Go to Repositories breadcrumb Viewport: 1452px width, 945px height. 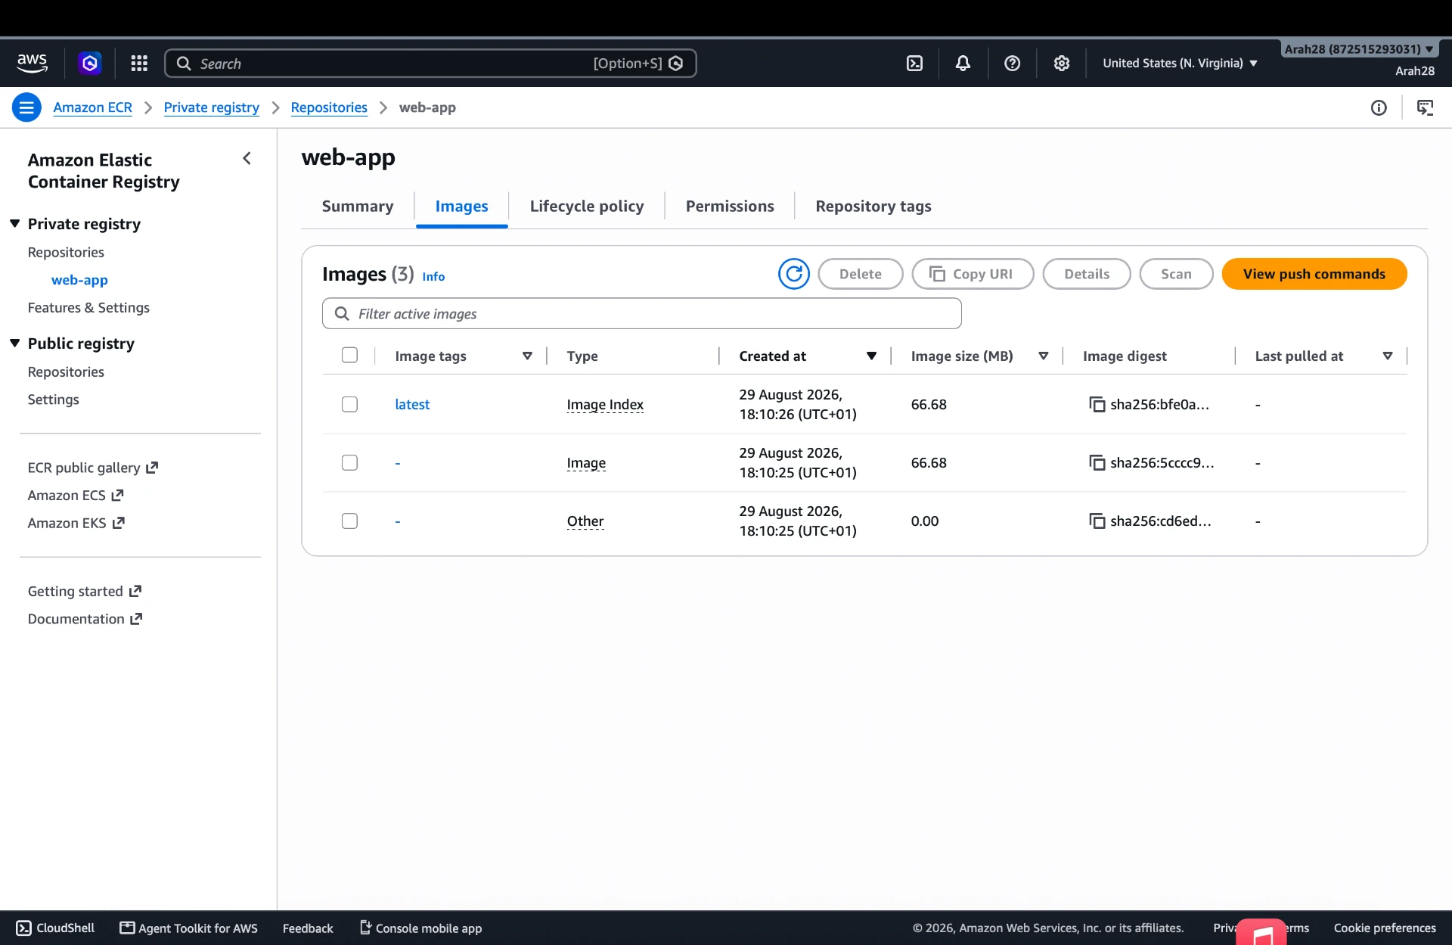329,107
